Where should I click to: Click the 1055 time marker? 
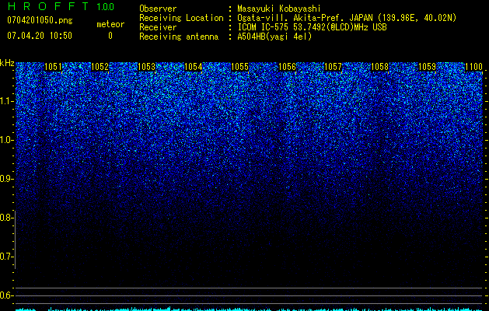click(240, 67)
